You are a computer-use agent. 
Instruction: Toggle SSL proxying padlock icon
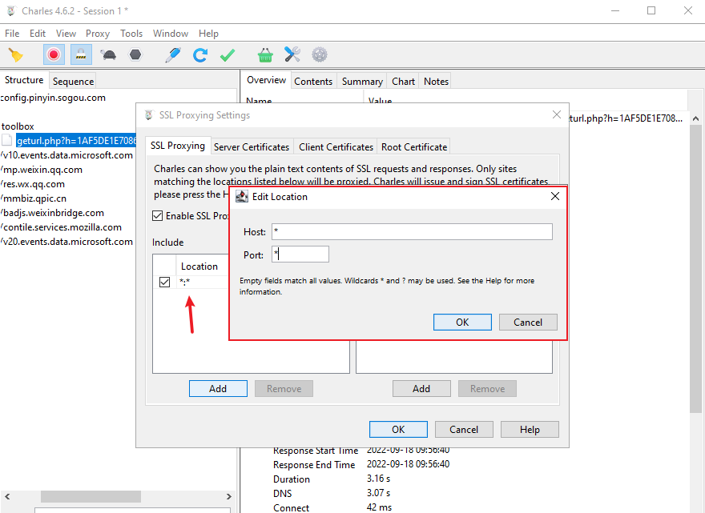point(81,54)
